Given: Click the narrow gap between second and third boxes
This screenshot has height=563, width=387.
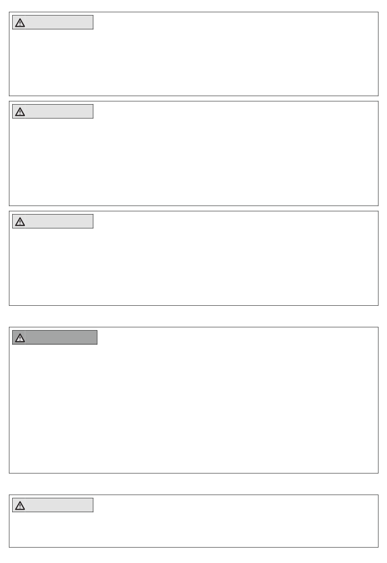Looking at the screenshot, I should 193,208.
